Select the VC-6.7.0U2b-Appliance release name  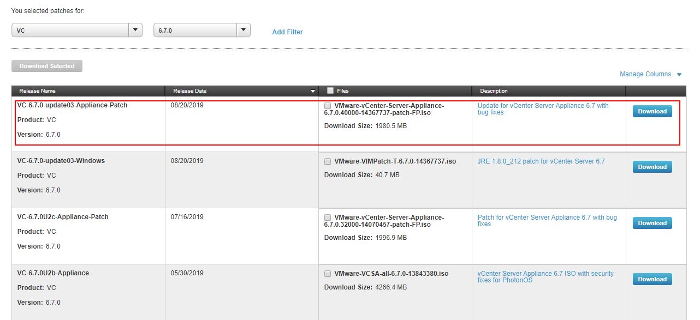click(53, 273)
